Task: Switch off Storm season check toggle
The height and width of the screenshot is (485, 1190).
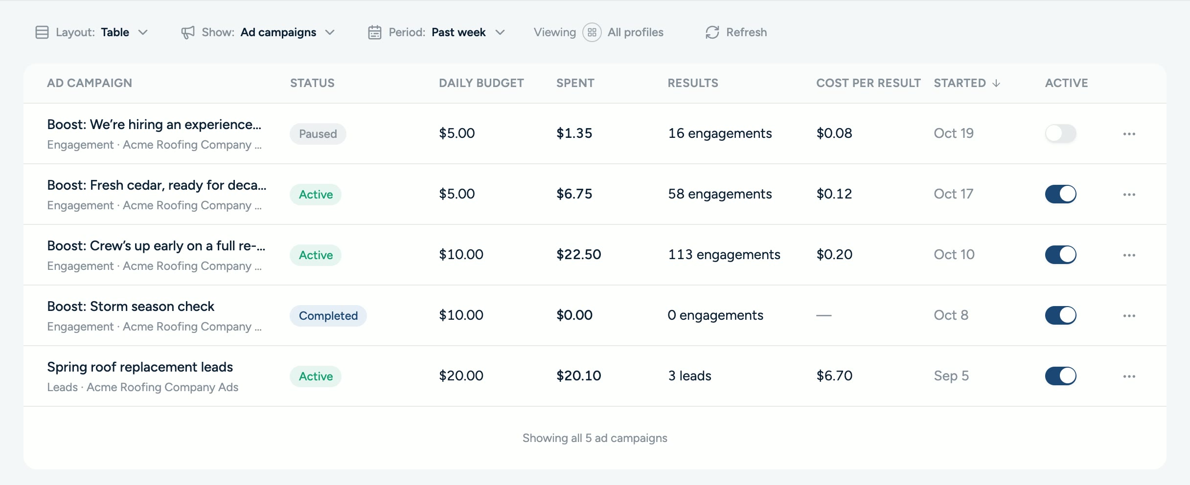Action: point(1061,315)
